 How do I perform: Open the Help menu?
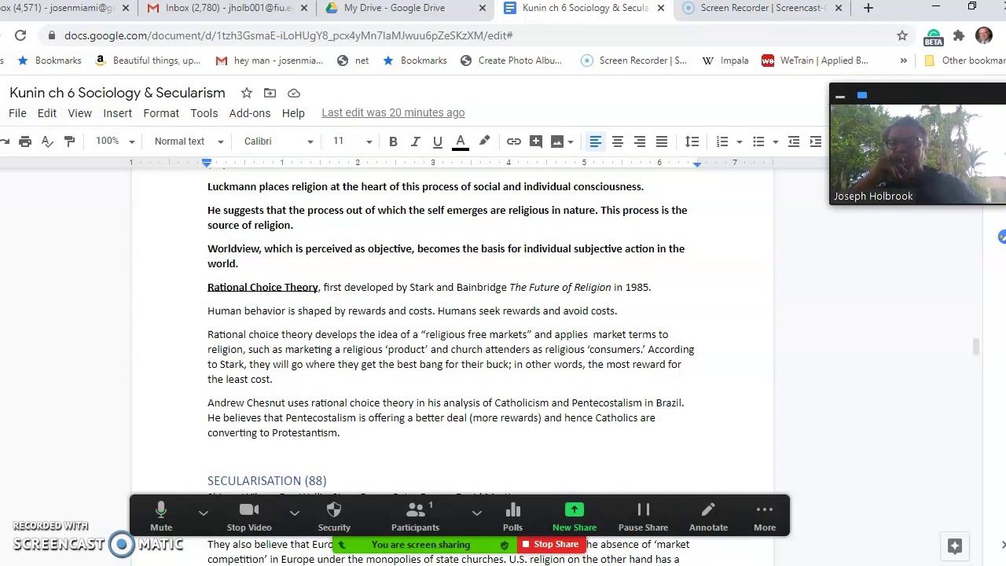293,113
